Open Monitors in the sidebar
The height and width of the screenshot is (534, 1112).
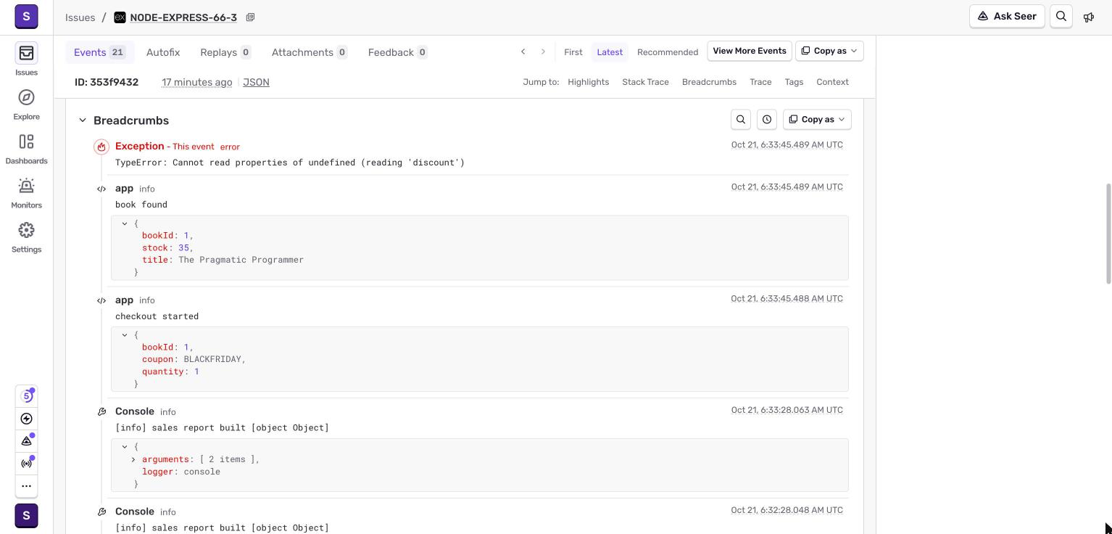point(26,192)
